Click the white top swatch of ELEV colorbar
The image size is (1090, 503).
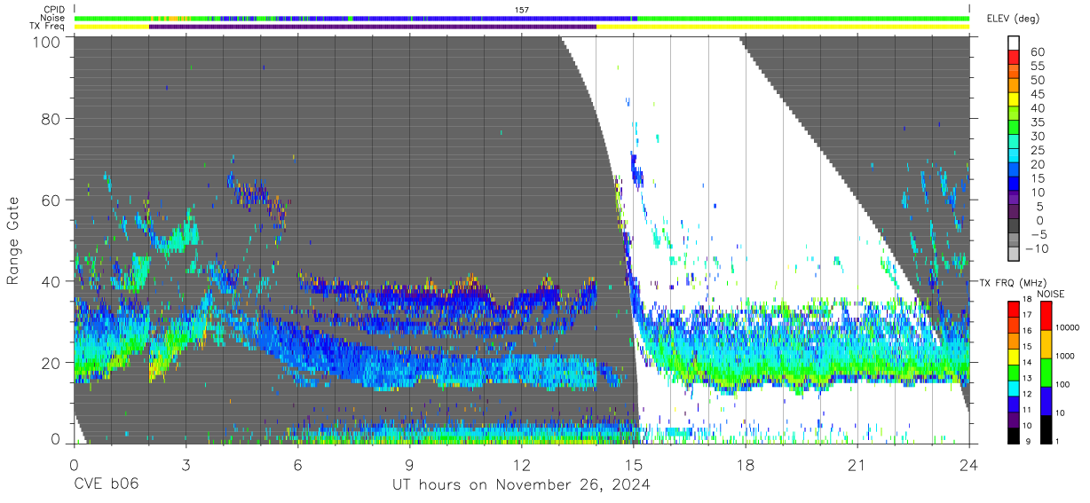coord(1015,42)
